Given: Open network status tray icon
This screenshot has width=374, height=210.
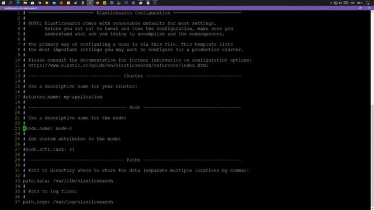Looking at the screenshot, I should [x=336, y=3].
